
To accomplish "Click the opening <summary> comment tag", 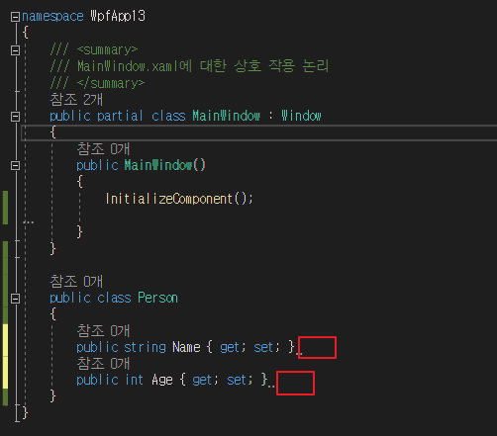I will point(107,50).
